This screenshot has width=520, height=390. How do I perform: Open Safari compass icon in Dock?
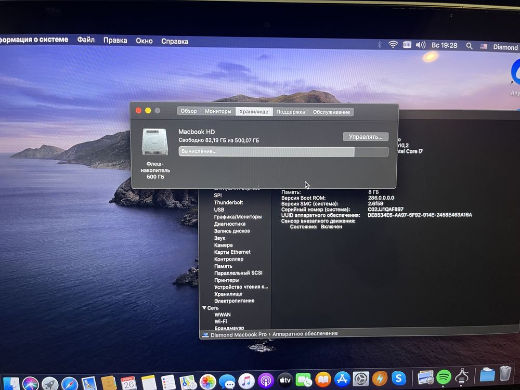click(70, 384)
